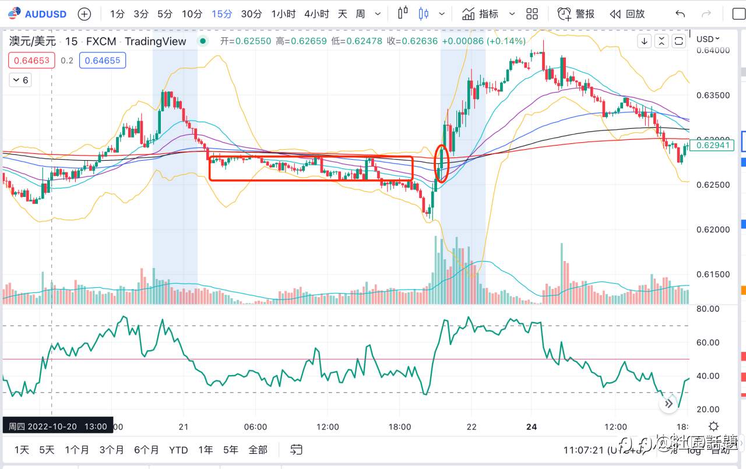
Task: Switch to the 4小时 timeframe
Action: [x=316, y=14]
